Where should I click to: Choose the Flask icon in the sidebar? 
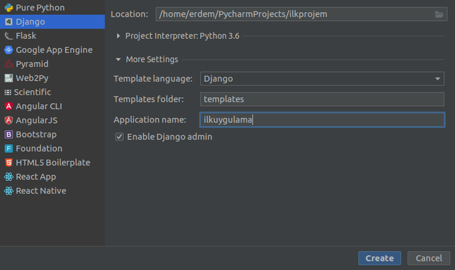(x=9, y=36)
